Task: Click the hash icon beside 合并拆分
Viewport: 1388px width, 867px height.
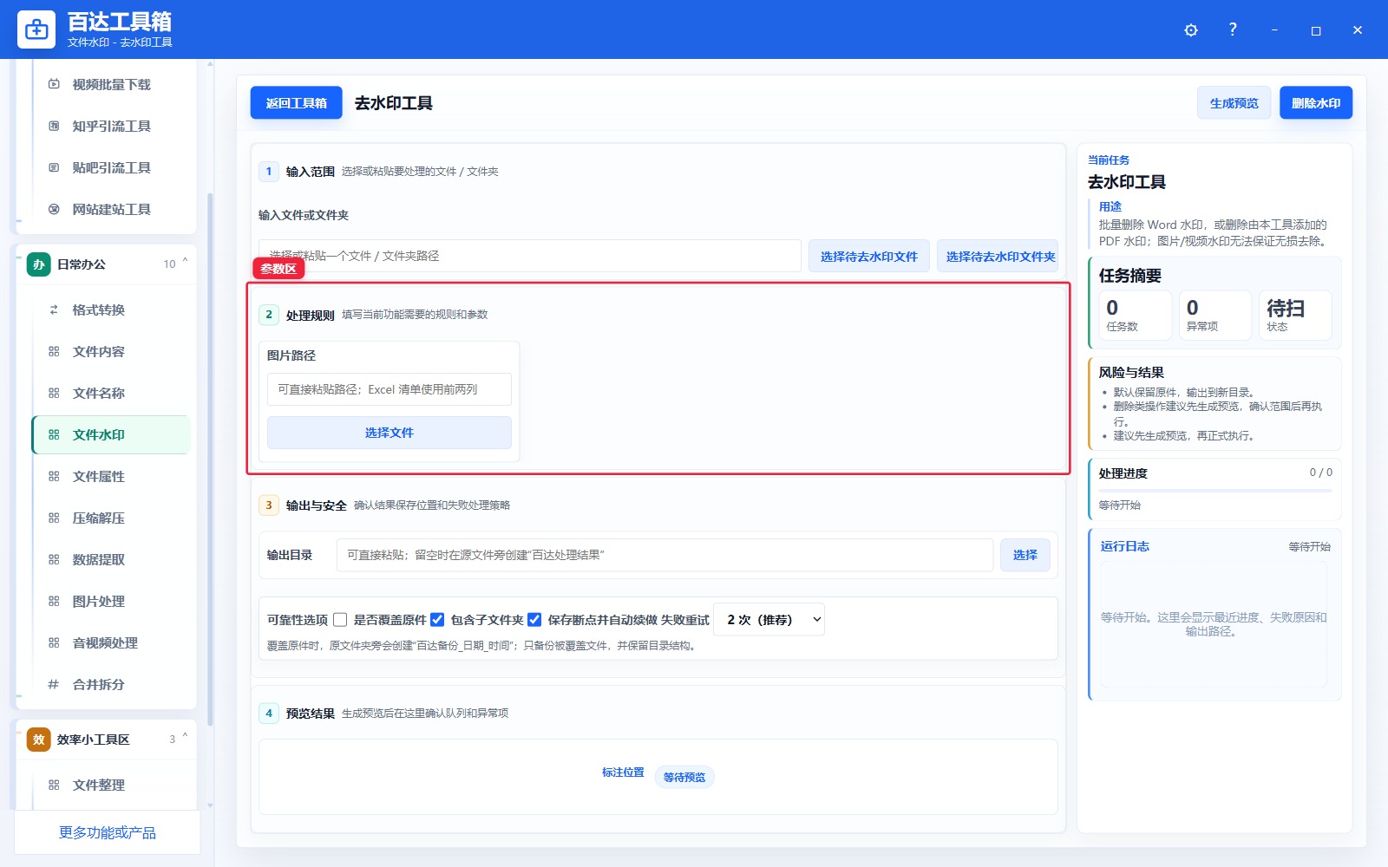Action: pos(54,684)
